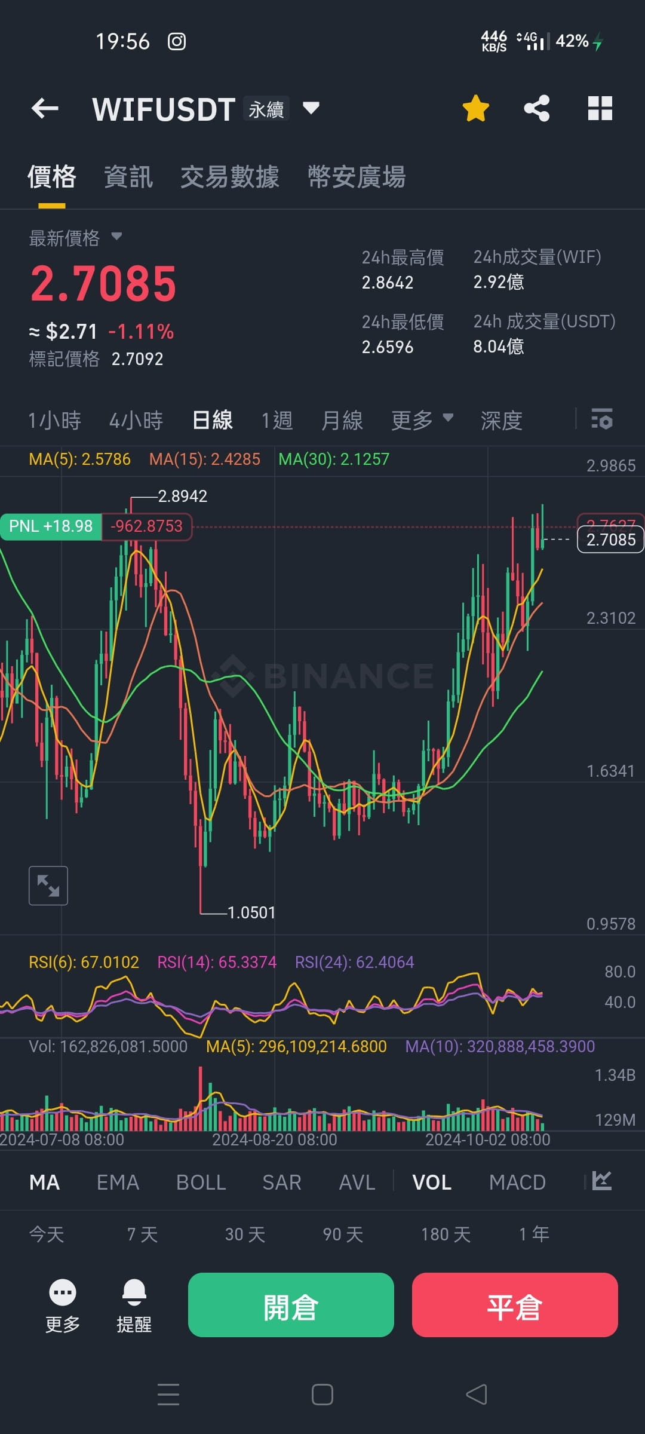Select the 日線 chart interval
Viewport: 645px width, 1434px height.
(x=213, y=420)
